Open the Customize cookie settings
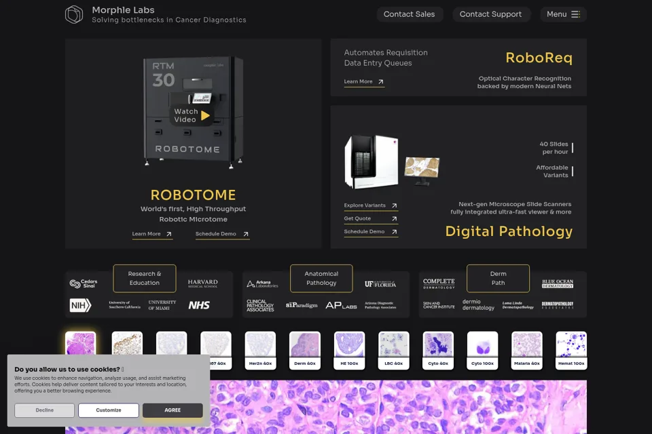This screenshot has height=434, width=652. (109, 410)
